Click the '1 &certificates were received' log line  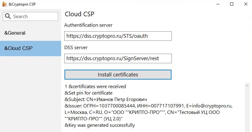coord(95,86)
